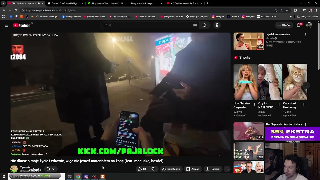Open video titled najwieksze oszustwa
This screenshot has height=180, width=320.
[278, 34]
